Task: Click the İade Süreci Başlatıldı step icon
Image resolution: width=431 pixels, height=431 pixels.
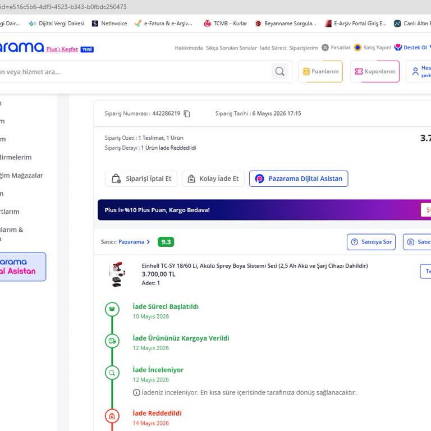Action: (x=112, y=309)
